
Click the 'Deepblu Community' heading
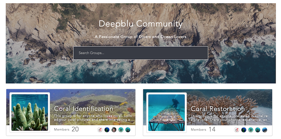(x=141, y=24)
